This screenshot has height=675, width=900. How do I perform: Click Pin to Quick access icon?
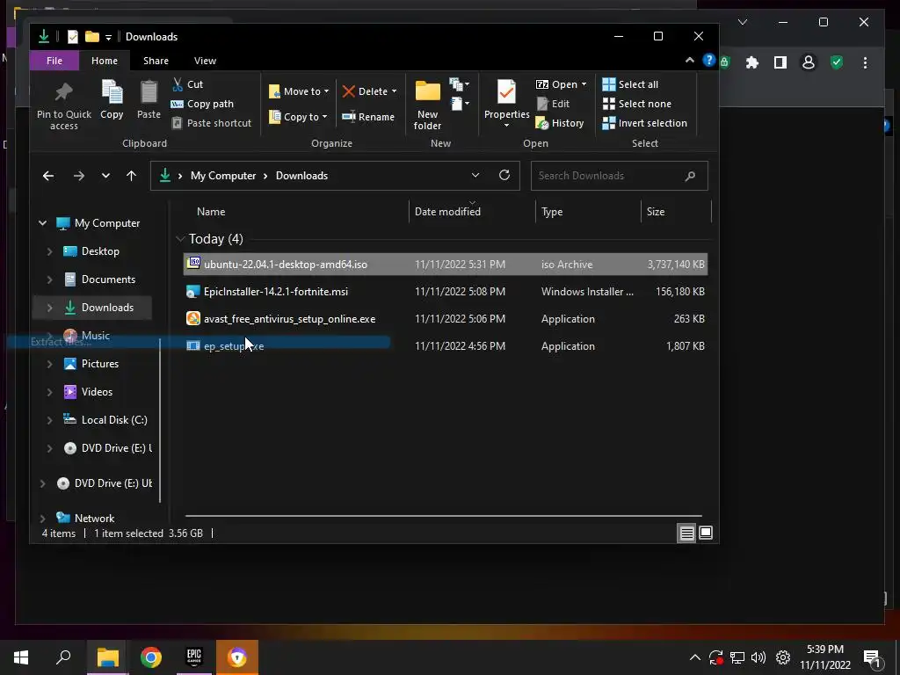click(63, 91)
